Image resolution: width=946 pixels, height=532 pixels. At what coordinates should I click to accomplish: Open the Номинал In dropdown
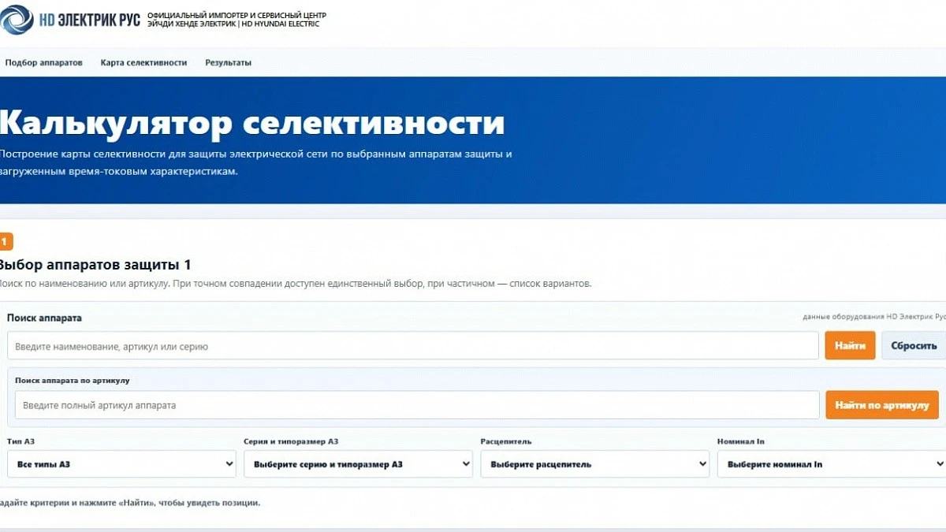[x=831, y=464]
